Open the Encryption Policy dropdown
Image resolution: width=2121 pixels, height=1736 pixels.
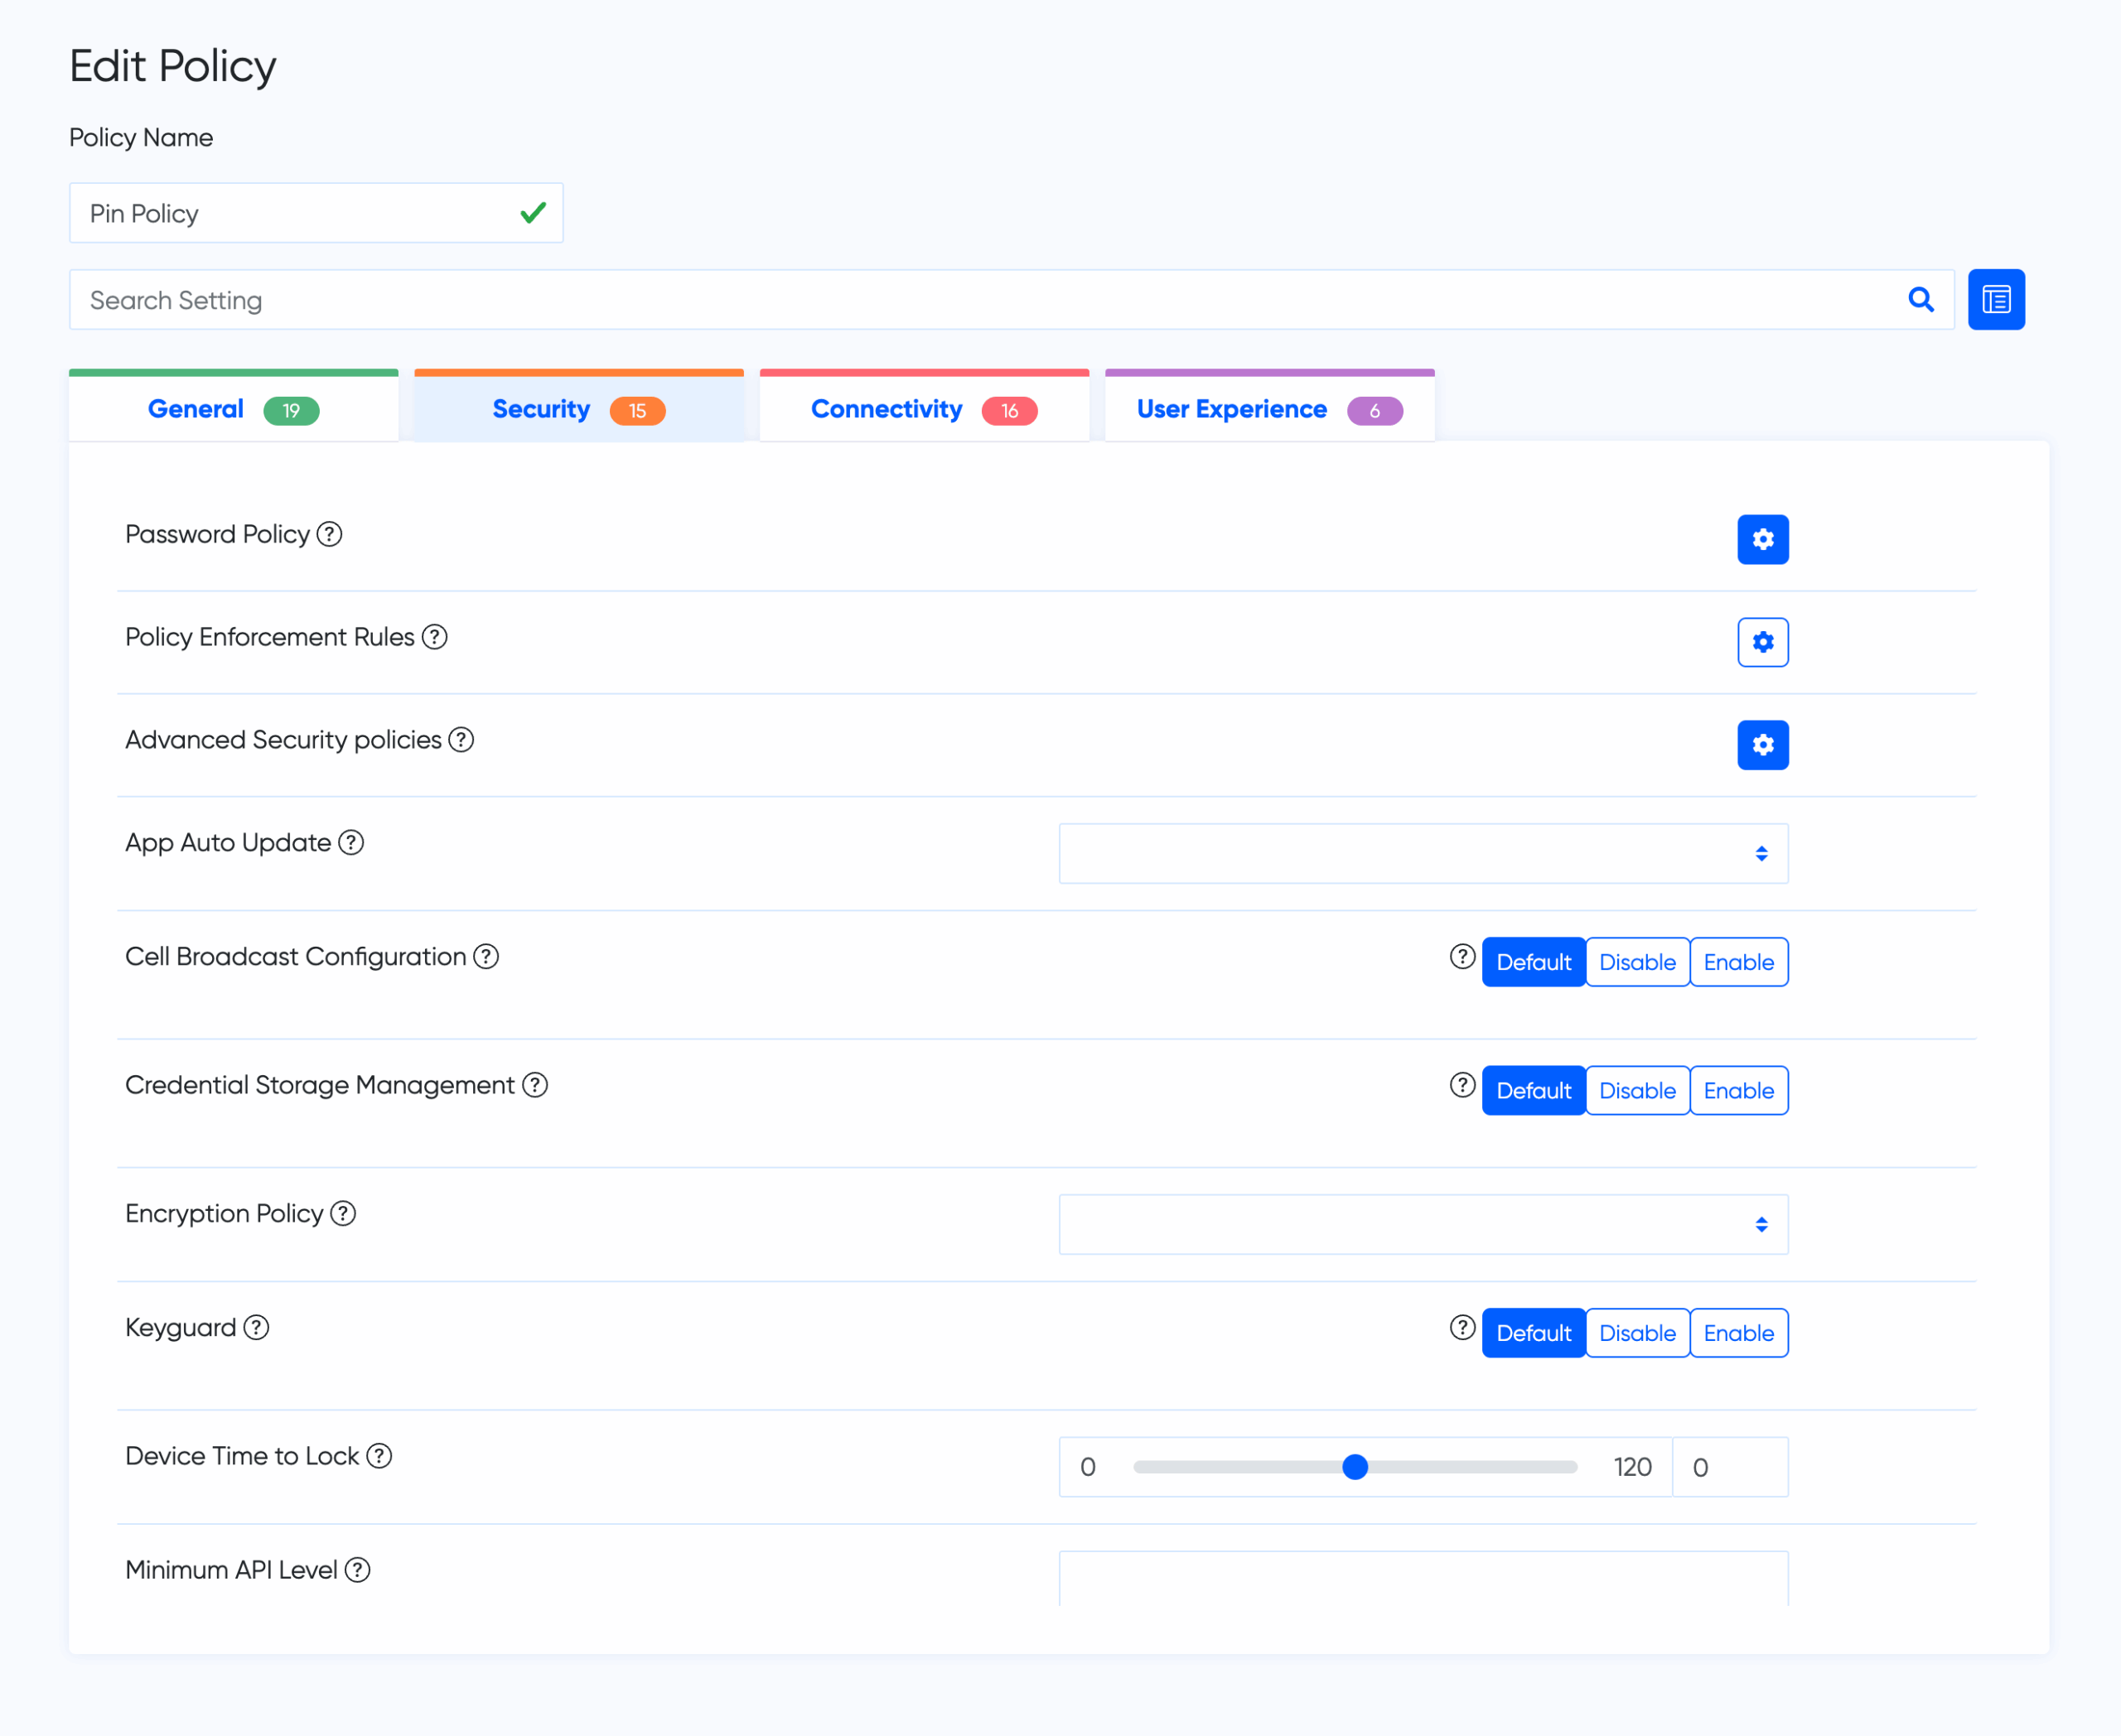(1422, 1224)
